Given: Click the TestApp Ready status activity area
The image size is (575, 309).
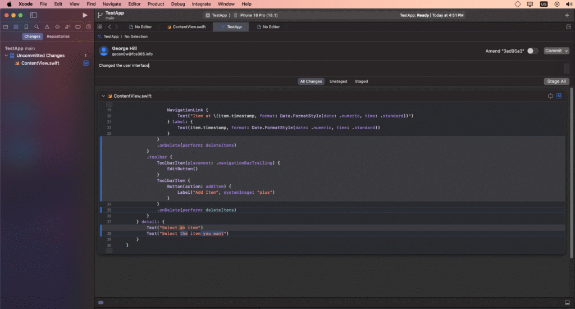Looking at the screenshot, I should [431, 15].
